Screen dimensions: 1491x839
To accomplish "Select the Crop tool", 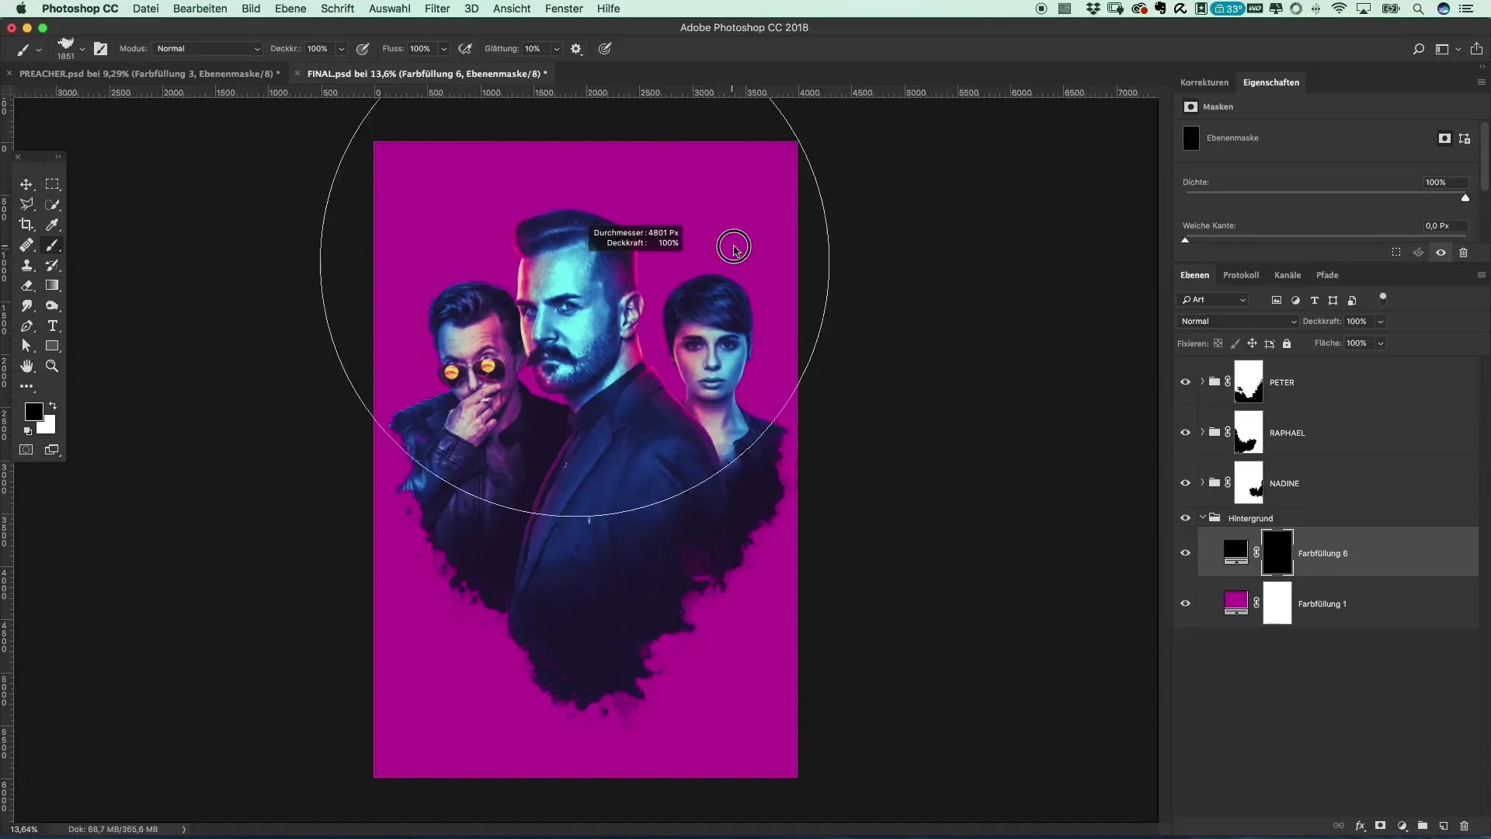I will (26, 225).
